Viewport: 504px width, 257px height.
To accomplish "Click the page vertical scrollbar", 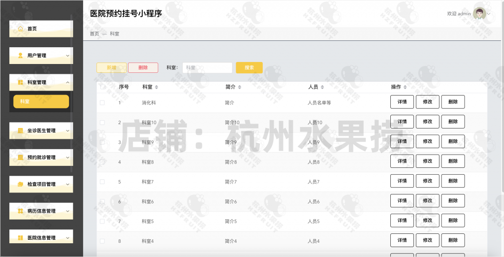I will point(503,96).
